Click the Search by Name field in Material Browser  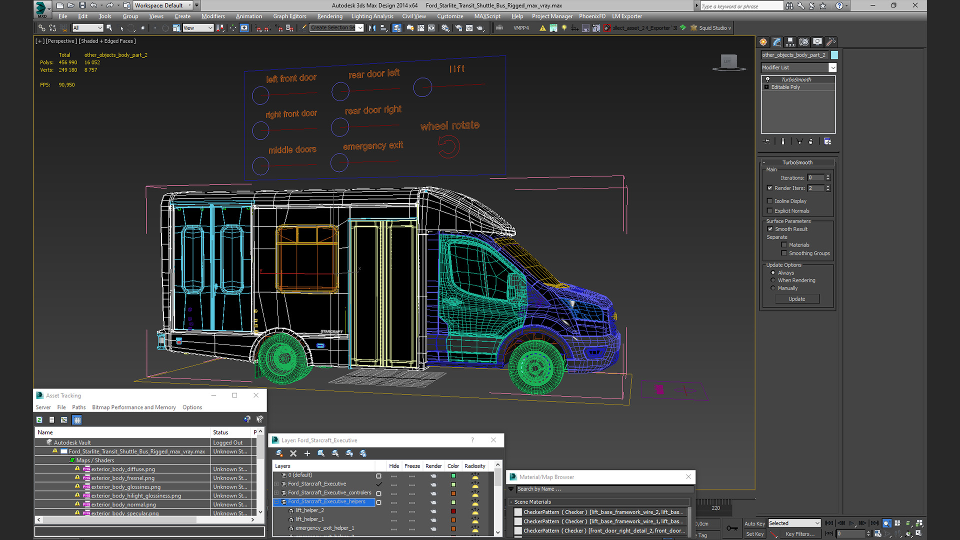604,489
